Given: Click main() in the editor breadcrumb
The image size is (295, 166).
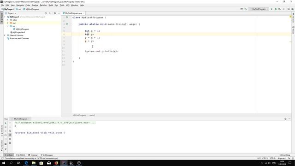Looking at the screenshot, I should (92, 115).
